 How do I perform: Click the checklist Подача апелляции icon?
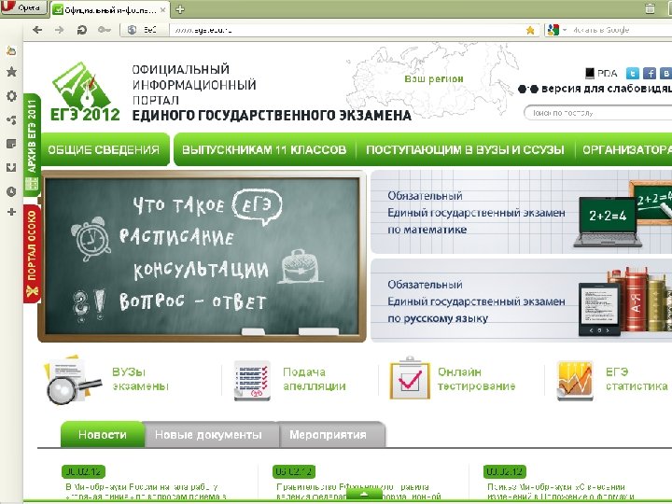coord(252,381)
